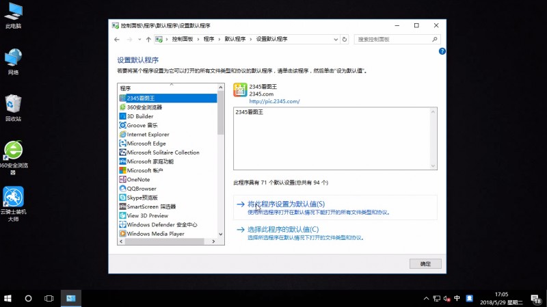
Task: Click program list scroll up arrow
Action: tap(220, 88)
